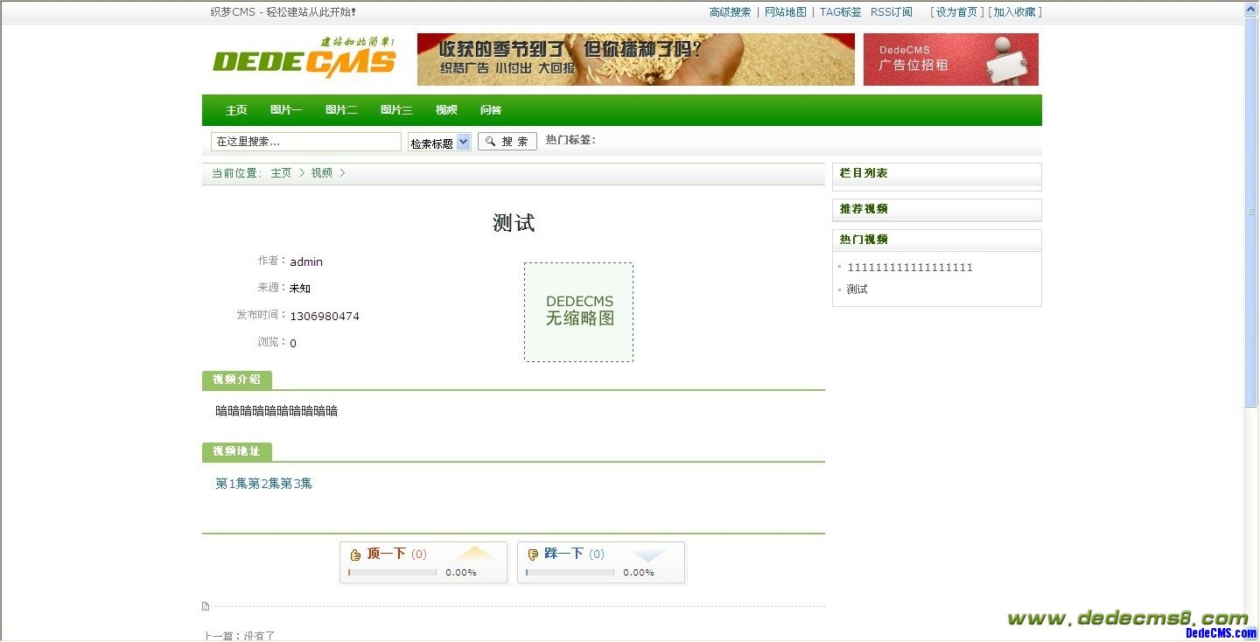This screenshot has width=1260, height=642.
Task: Go to the 视频 navigation tab
Action: (446, 110)
